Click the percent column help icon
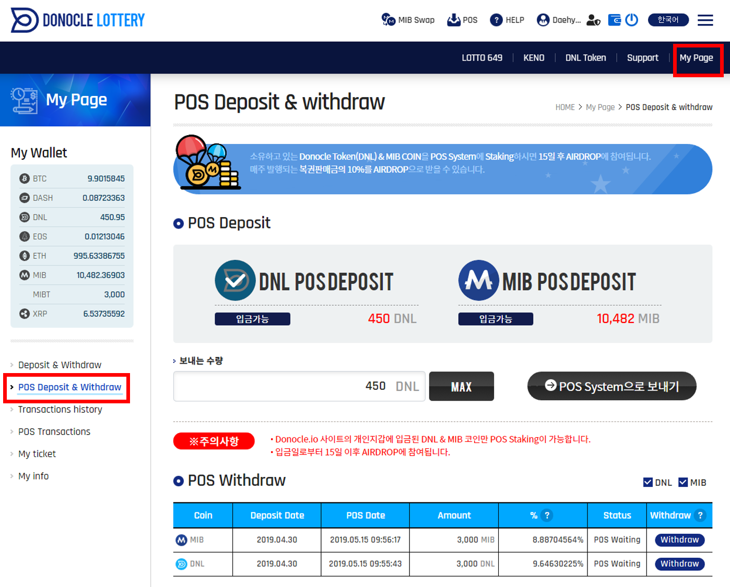The width and height of the screenshot is (730, 587). tap(547, 516)
